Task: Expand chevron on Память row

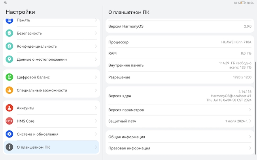Action: pyautogui.click(x=96, y=20)
